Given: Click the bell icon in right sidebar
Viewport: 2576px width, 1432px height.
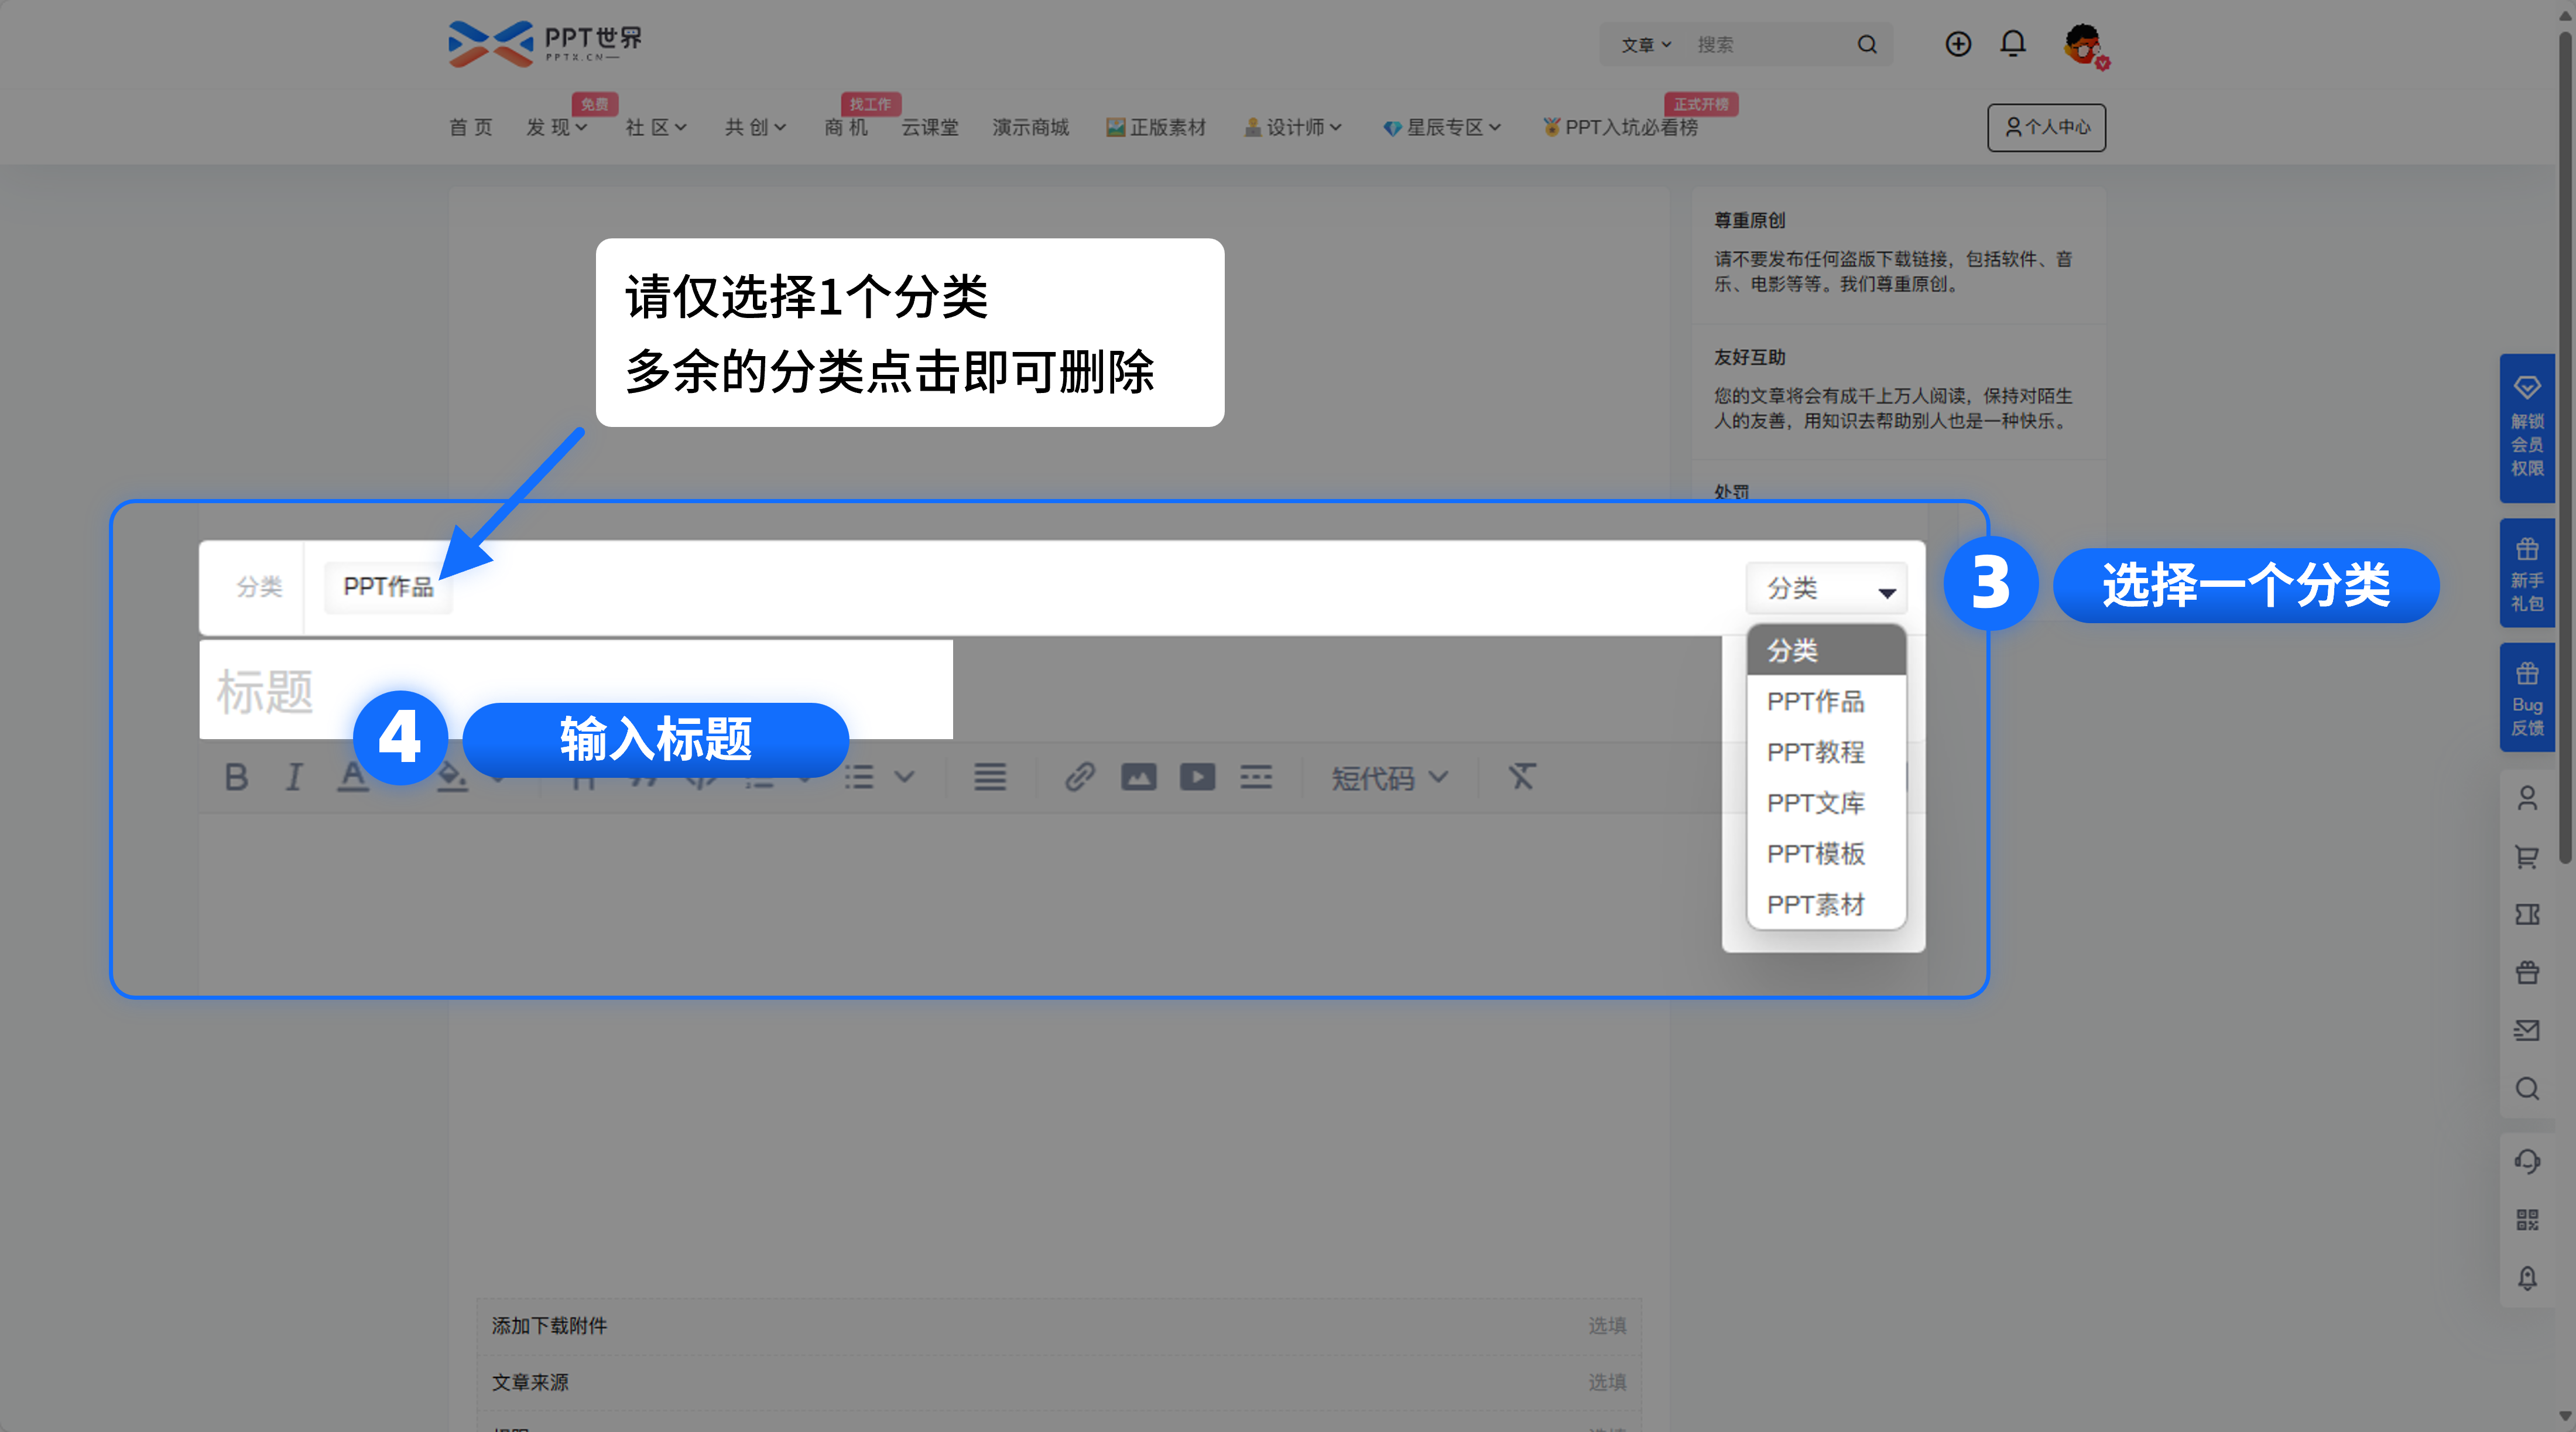Looking at the screenshot, I should pos(2527,1278).
